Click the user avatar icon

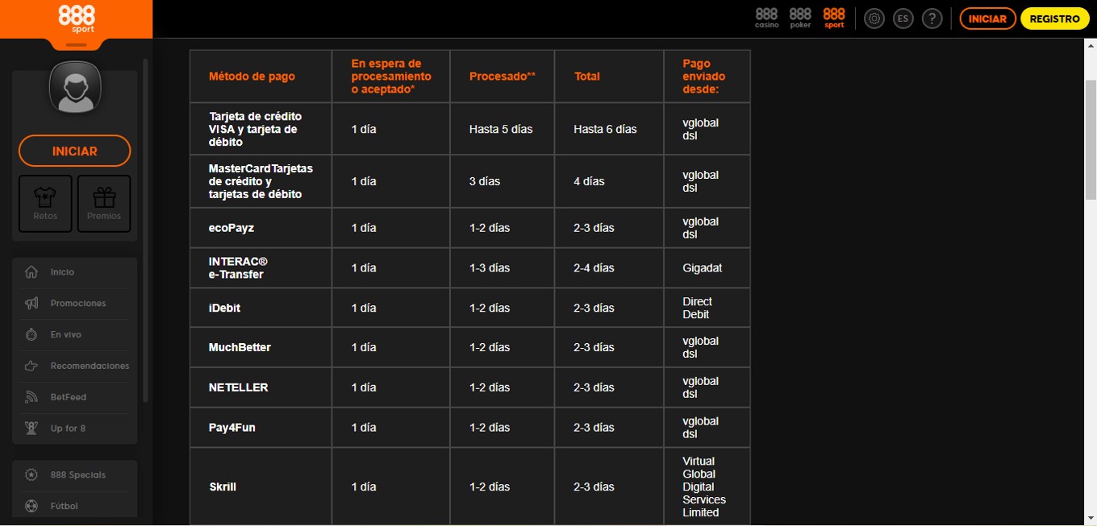point(75,86)
